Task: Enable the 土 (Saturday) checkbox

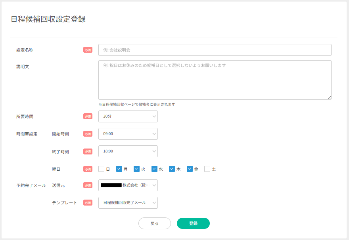Action: click(x=207, y=169)
